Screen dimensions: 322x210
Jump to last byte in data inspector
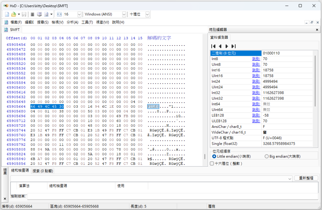click(x=234, y=46)
